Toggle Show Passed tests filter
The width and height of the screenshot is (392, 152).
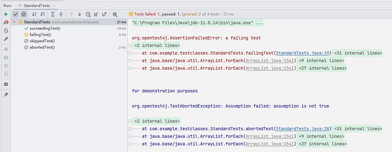click(15, 14)
